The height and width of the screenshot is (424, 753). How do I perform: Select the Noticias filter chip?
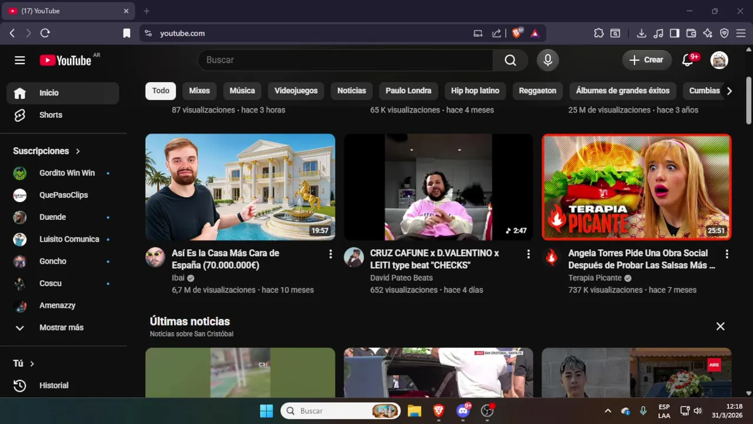pyautogui.click(x=352, y=91)
